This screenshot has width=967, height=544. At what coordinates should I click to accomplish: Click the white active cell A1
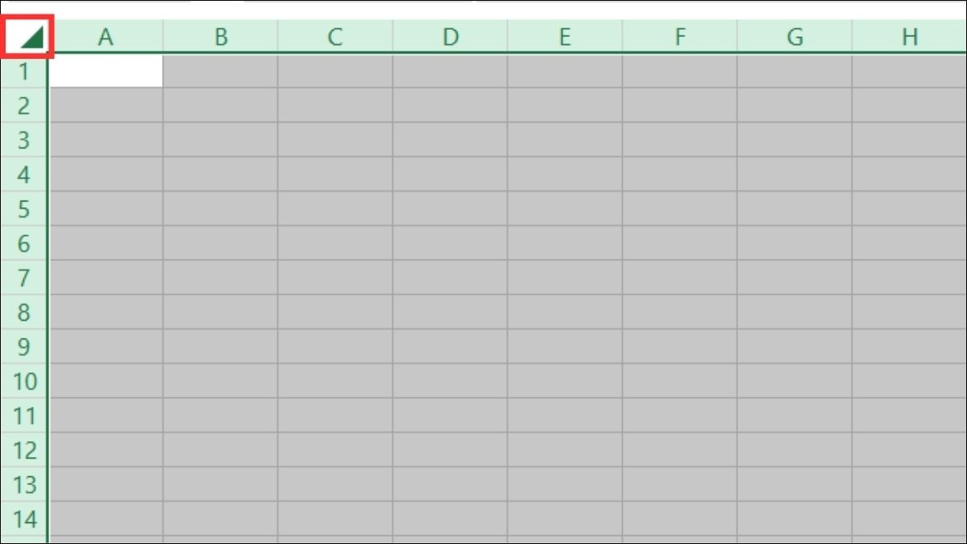coord(106,71)
